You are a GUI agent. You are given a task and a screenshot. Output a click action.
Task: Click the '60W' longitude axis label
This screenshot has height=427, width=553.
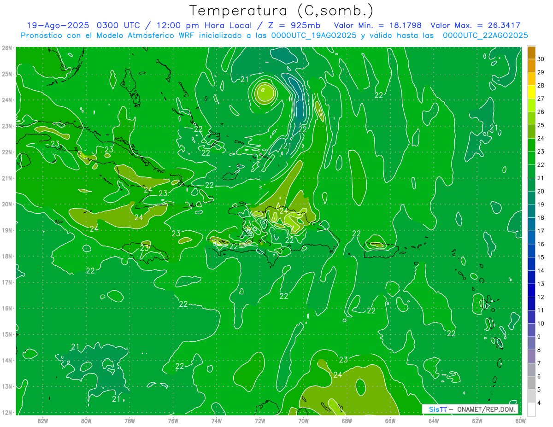(x=520, y=421)
